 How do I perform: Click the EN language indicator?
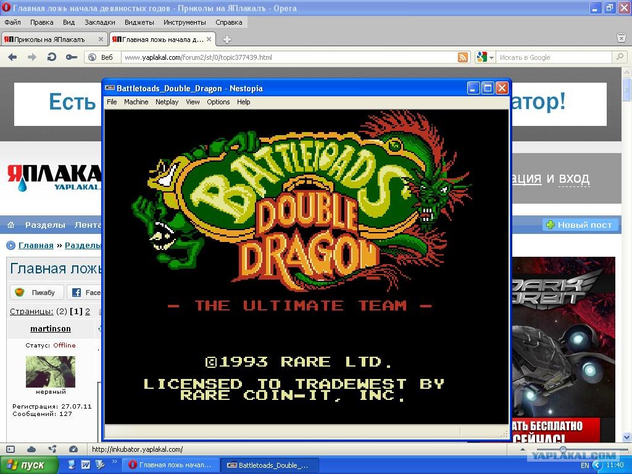coord(585,465)
